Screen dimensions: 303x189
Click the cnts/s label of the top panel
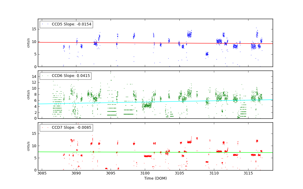[28, 43]
